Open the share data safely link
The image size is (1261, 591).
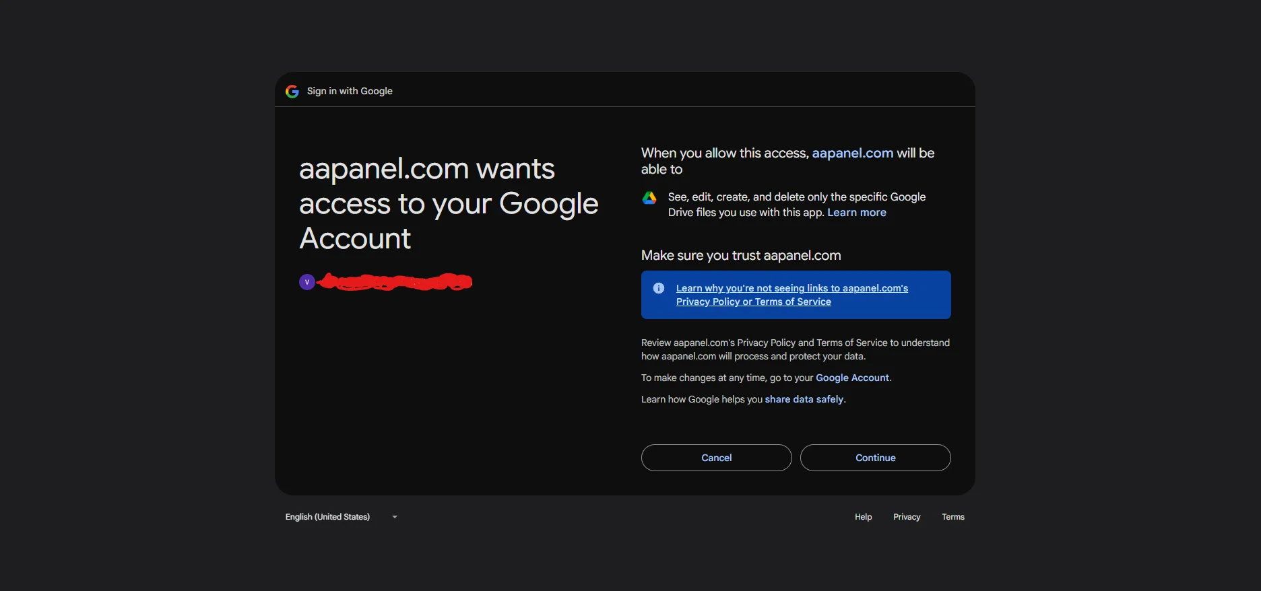[804, 400]
